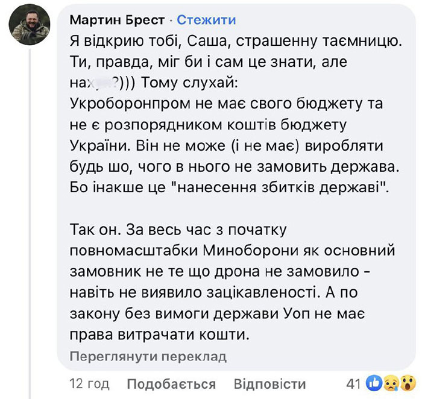
Task: Open Мартин Брест's profile picture
Action: pyautogui.click(x=28, y=29)
